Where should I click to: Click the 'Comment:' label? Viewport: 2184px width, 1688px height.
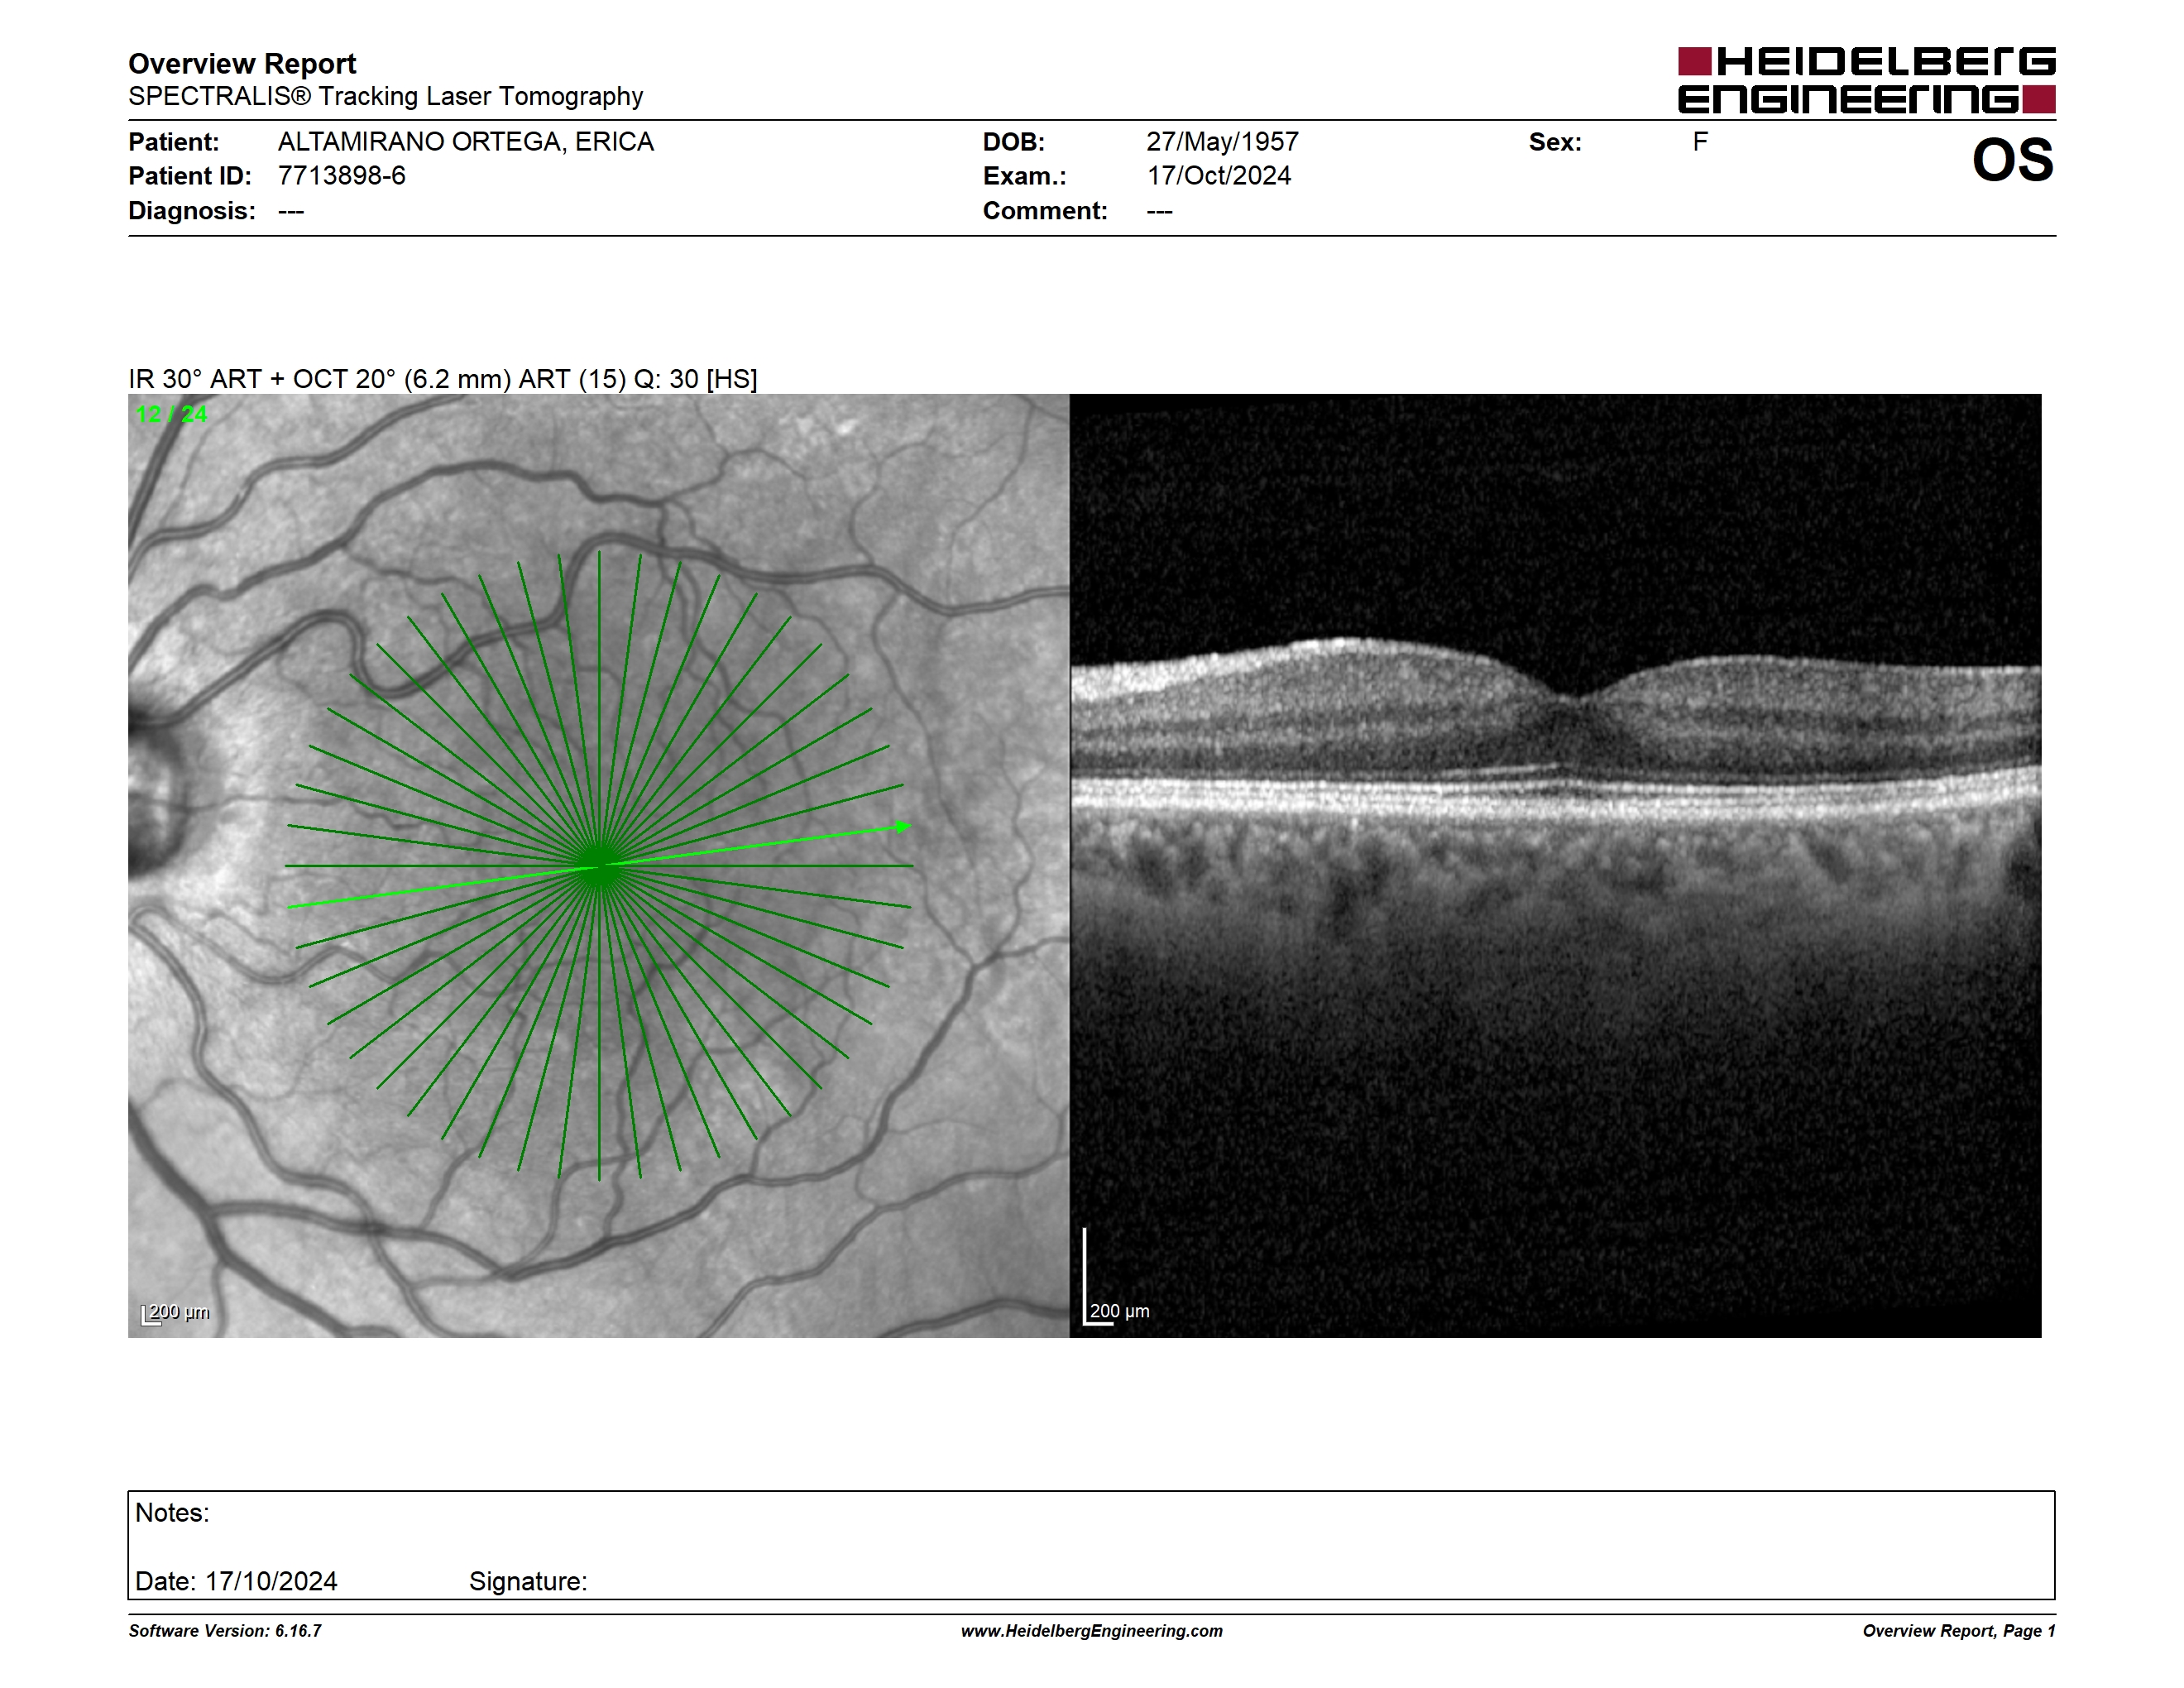pos(1045,211)
